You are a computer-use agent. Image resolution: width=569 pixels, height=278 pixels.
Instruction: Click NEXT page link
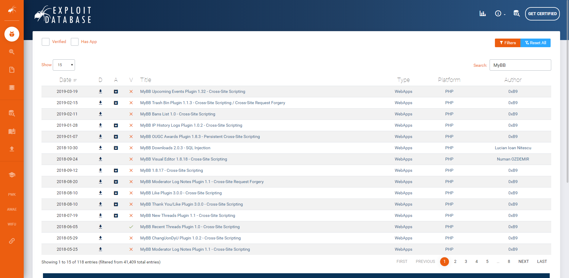coord(524,261)
